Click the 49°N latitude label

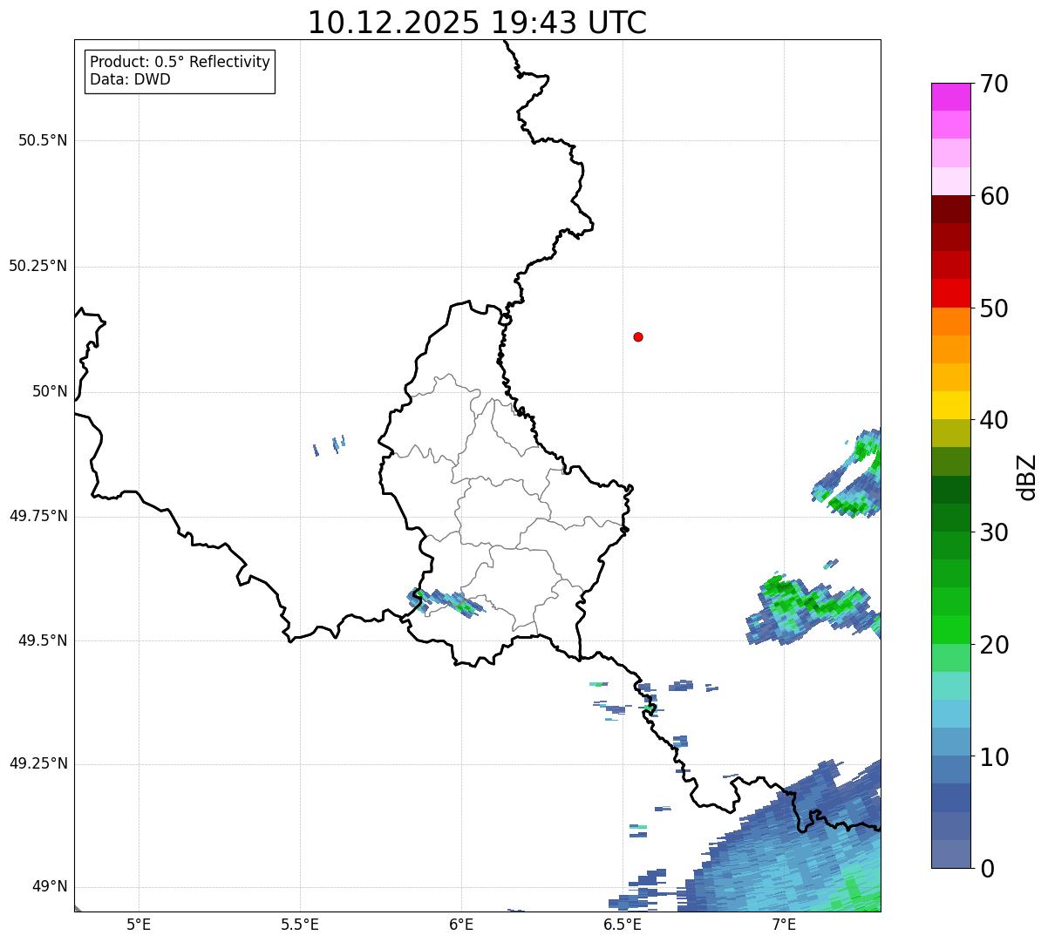coord(50,887)
